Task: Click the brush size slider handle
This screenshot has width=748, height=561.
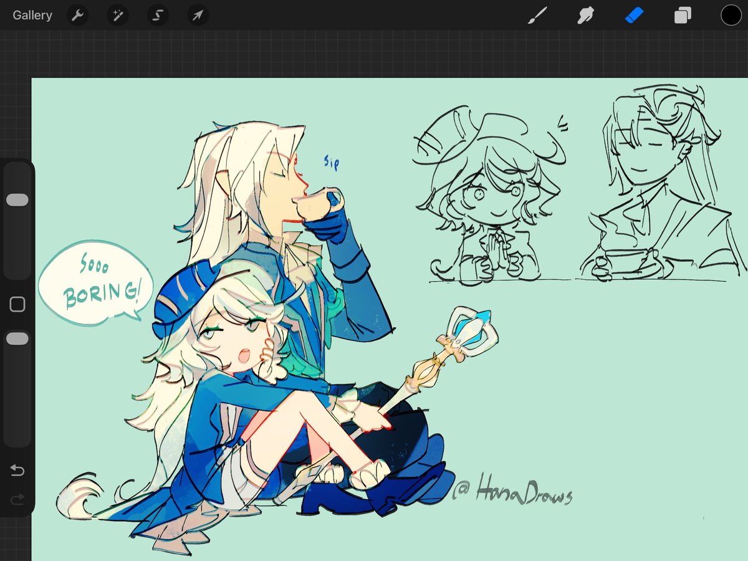Action: coord(17,199)
